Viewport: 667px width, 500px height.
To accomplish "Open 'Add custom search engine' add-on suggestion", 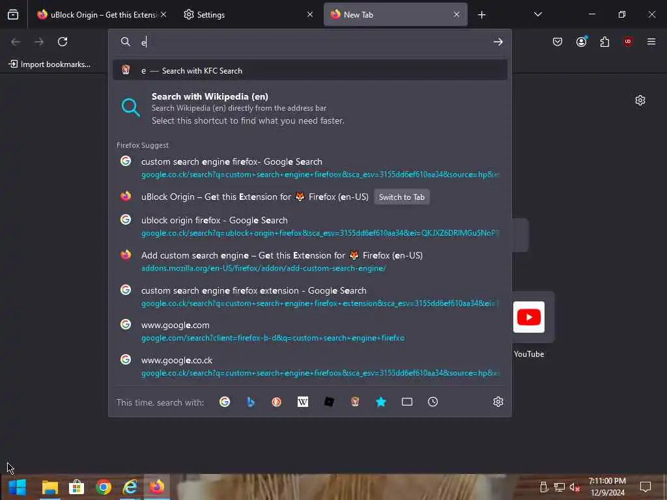I will (309, 261).
